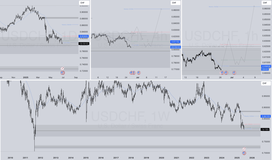Click the 0.80658 price label on 1h chart
Viewport: 272px width, 160px height.
point(266,66)
